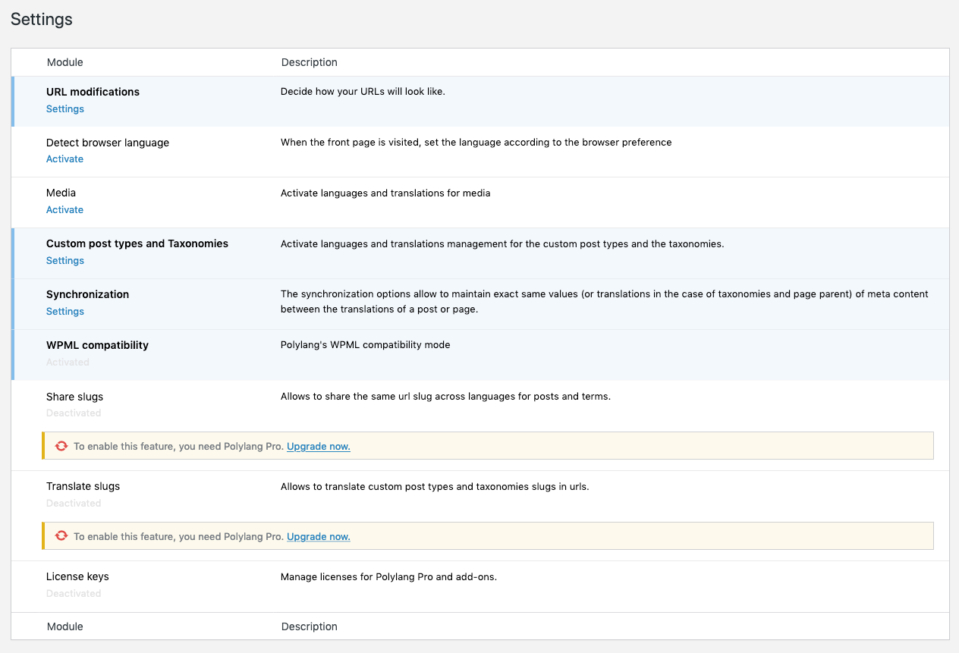The width and height of the screenshot is (959, 653).
Task: Open Settings link under Synchronization
Action: 65,312
